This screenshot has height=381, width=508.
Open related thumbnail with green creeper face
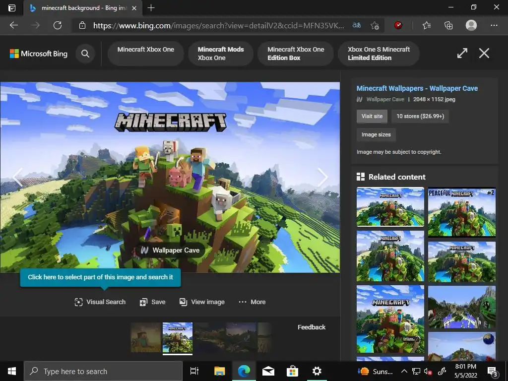point(462,307)
